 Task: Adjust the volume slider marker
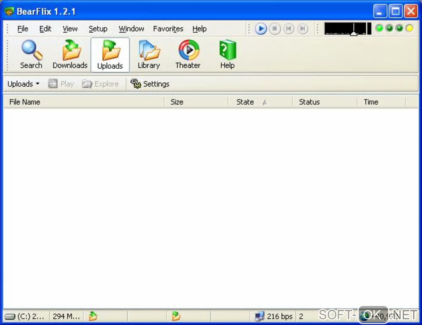(354, 33)
